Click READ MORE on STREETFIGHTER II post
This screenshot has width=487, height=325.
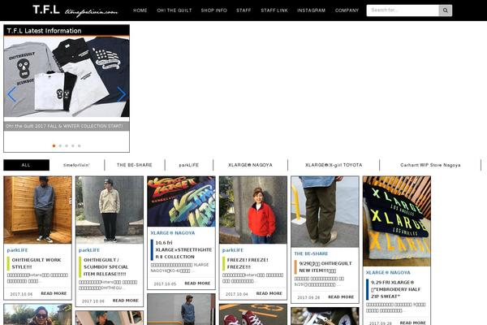tap(197, 284)
